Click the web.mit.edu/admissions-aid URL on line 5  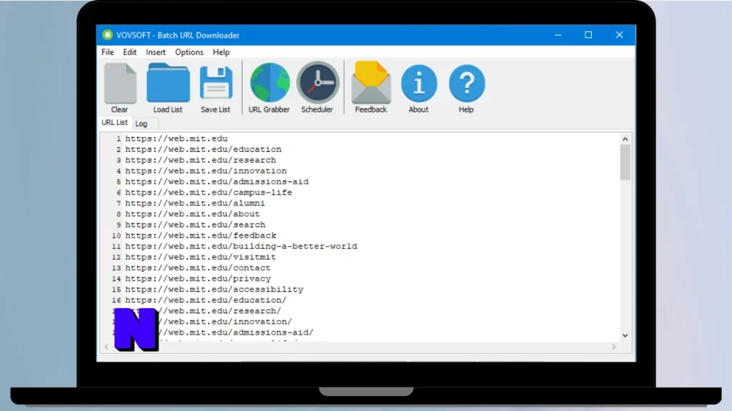pos(217,181)
